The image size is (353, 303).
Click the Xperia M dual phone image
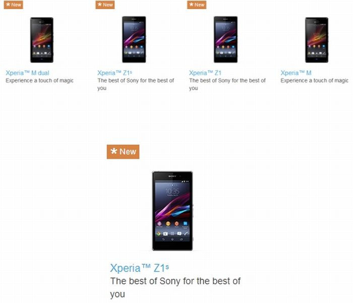pos(42,40)
